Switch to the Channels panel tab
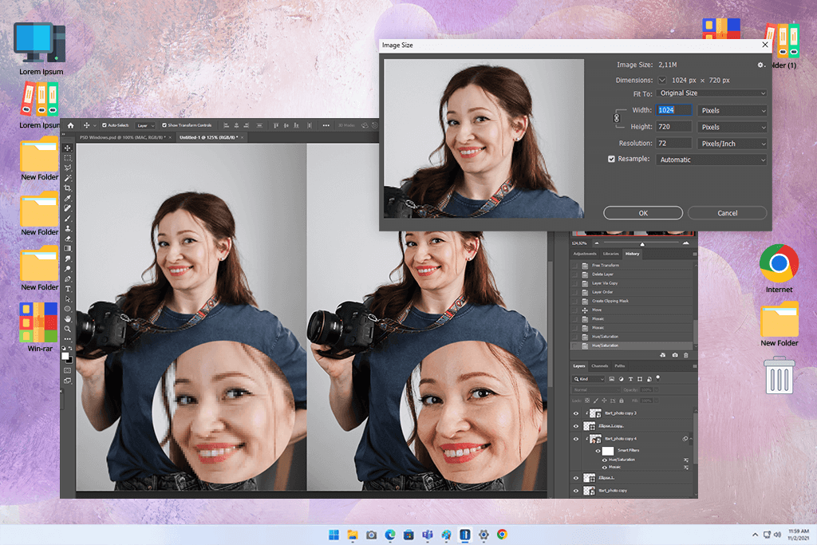Image resolution: width=817 pixels, height=545 pixels. coord(600,365)
